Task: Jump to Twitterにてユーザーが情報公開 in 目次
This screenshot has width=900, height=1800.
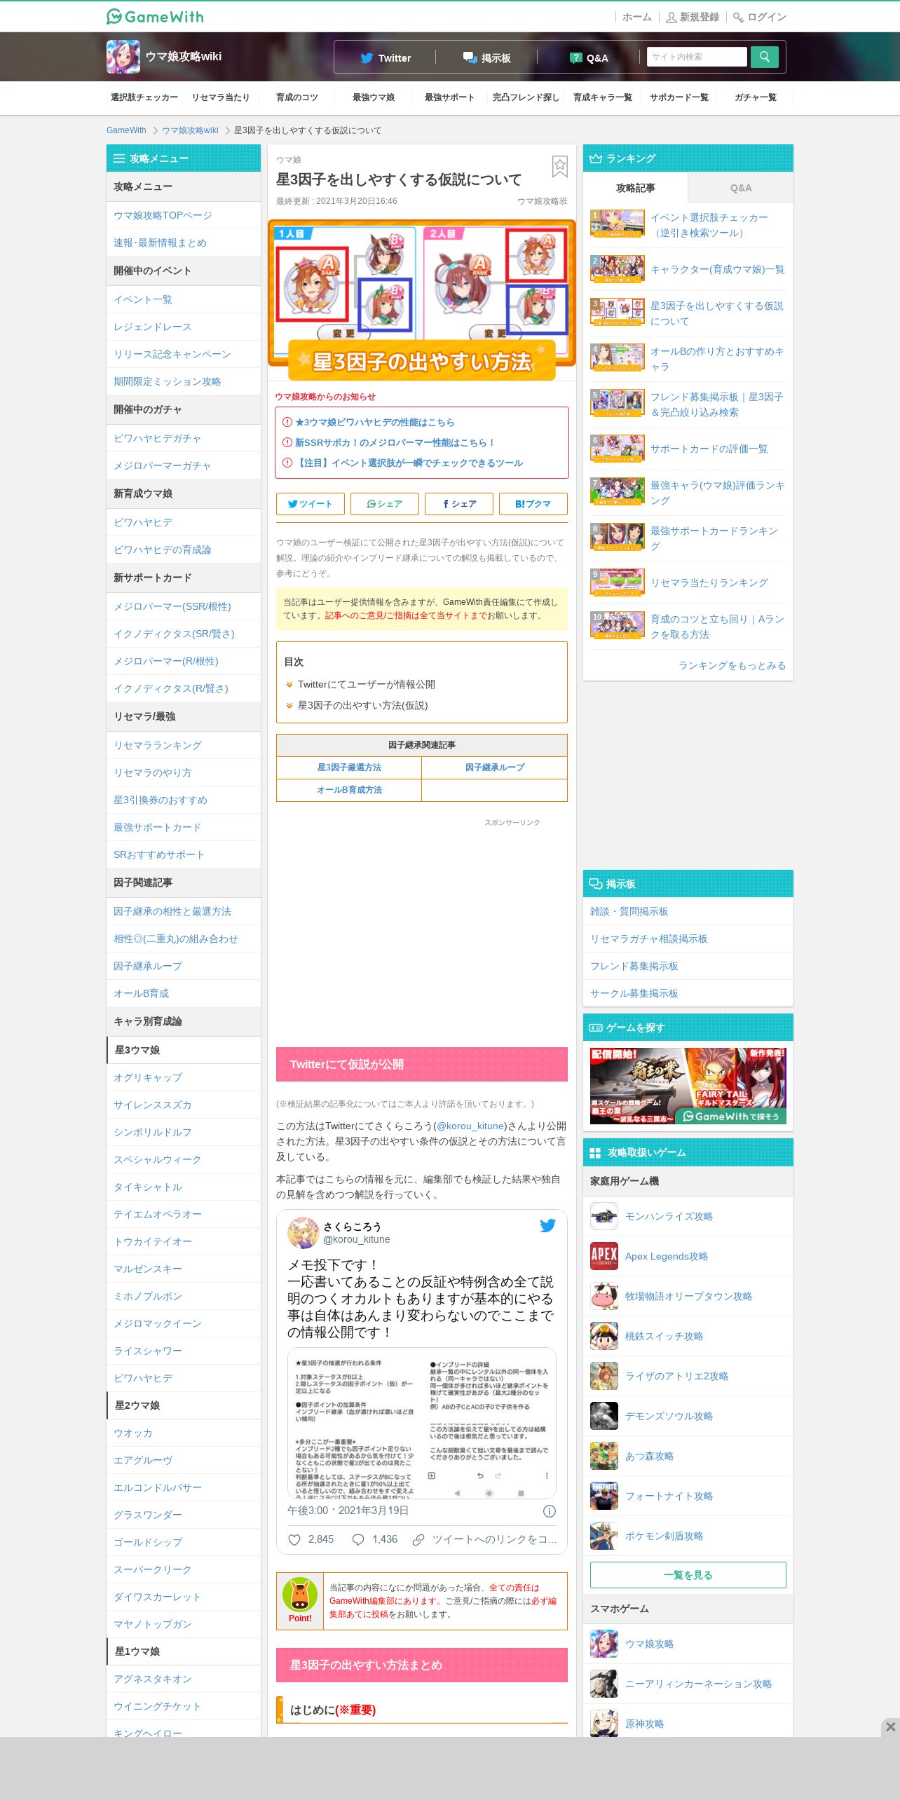Action: [x=367, y=684]
